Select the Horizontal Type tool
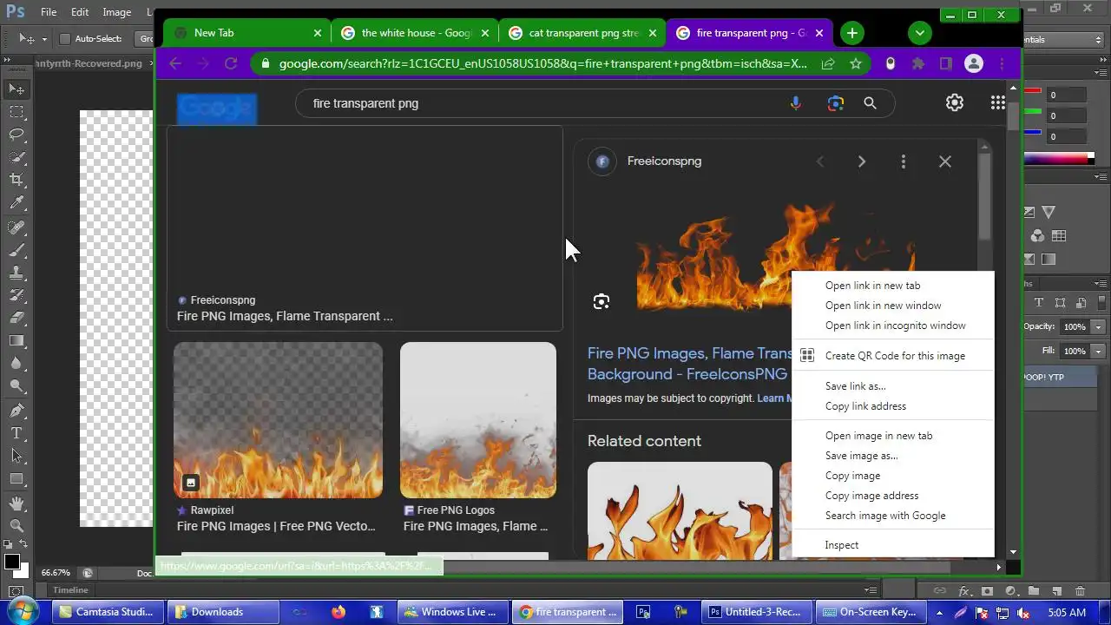This screenshot has height=625, width=1111. [16, 432]
